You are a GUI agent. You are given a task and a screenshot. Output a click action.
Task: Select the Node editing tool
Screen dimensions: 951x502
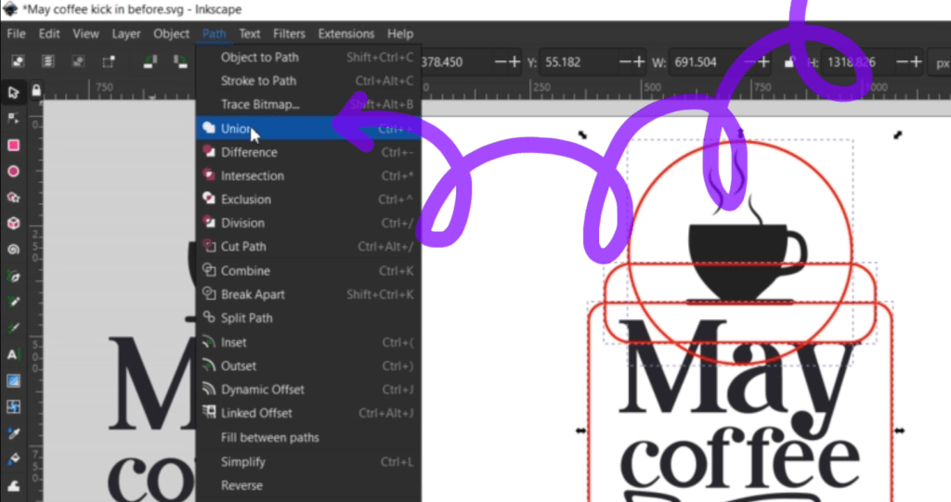coord(13,118)
